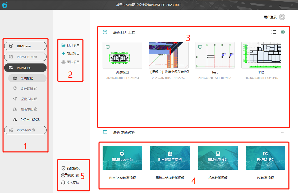Open the PKPM-PC tutorial card
This screenshot has width=298, height=193.
tap(265, 158)
